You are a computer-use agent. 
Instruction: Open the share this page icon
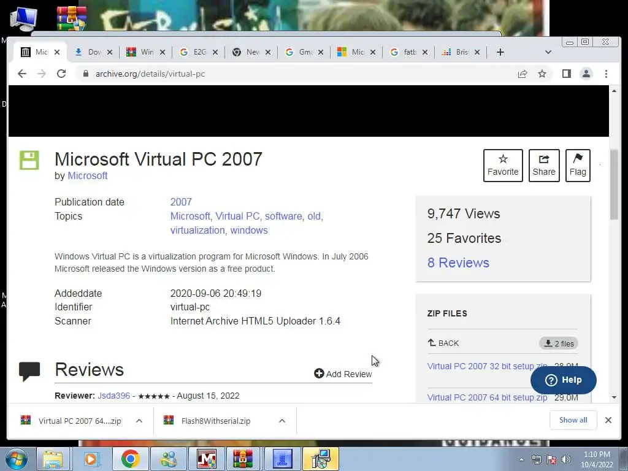(x=523, y=74)
